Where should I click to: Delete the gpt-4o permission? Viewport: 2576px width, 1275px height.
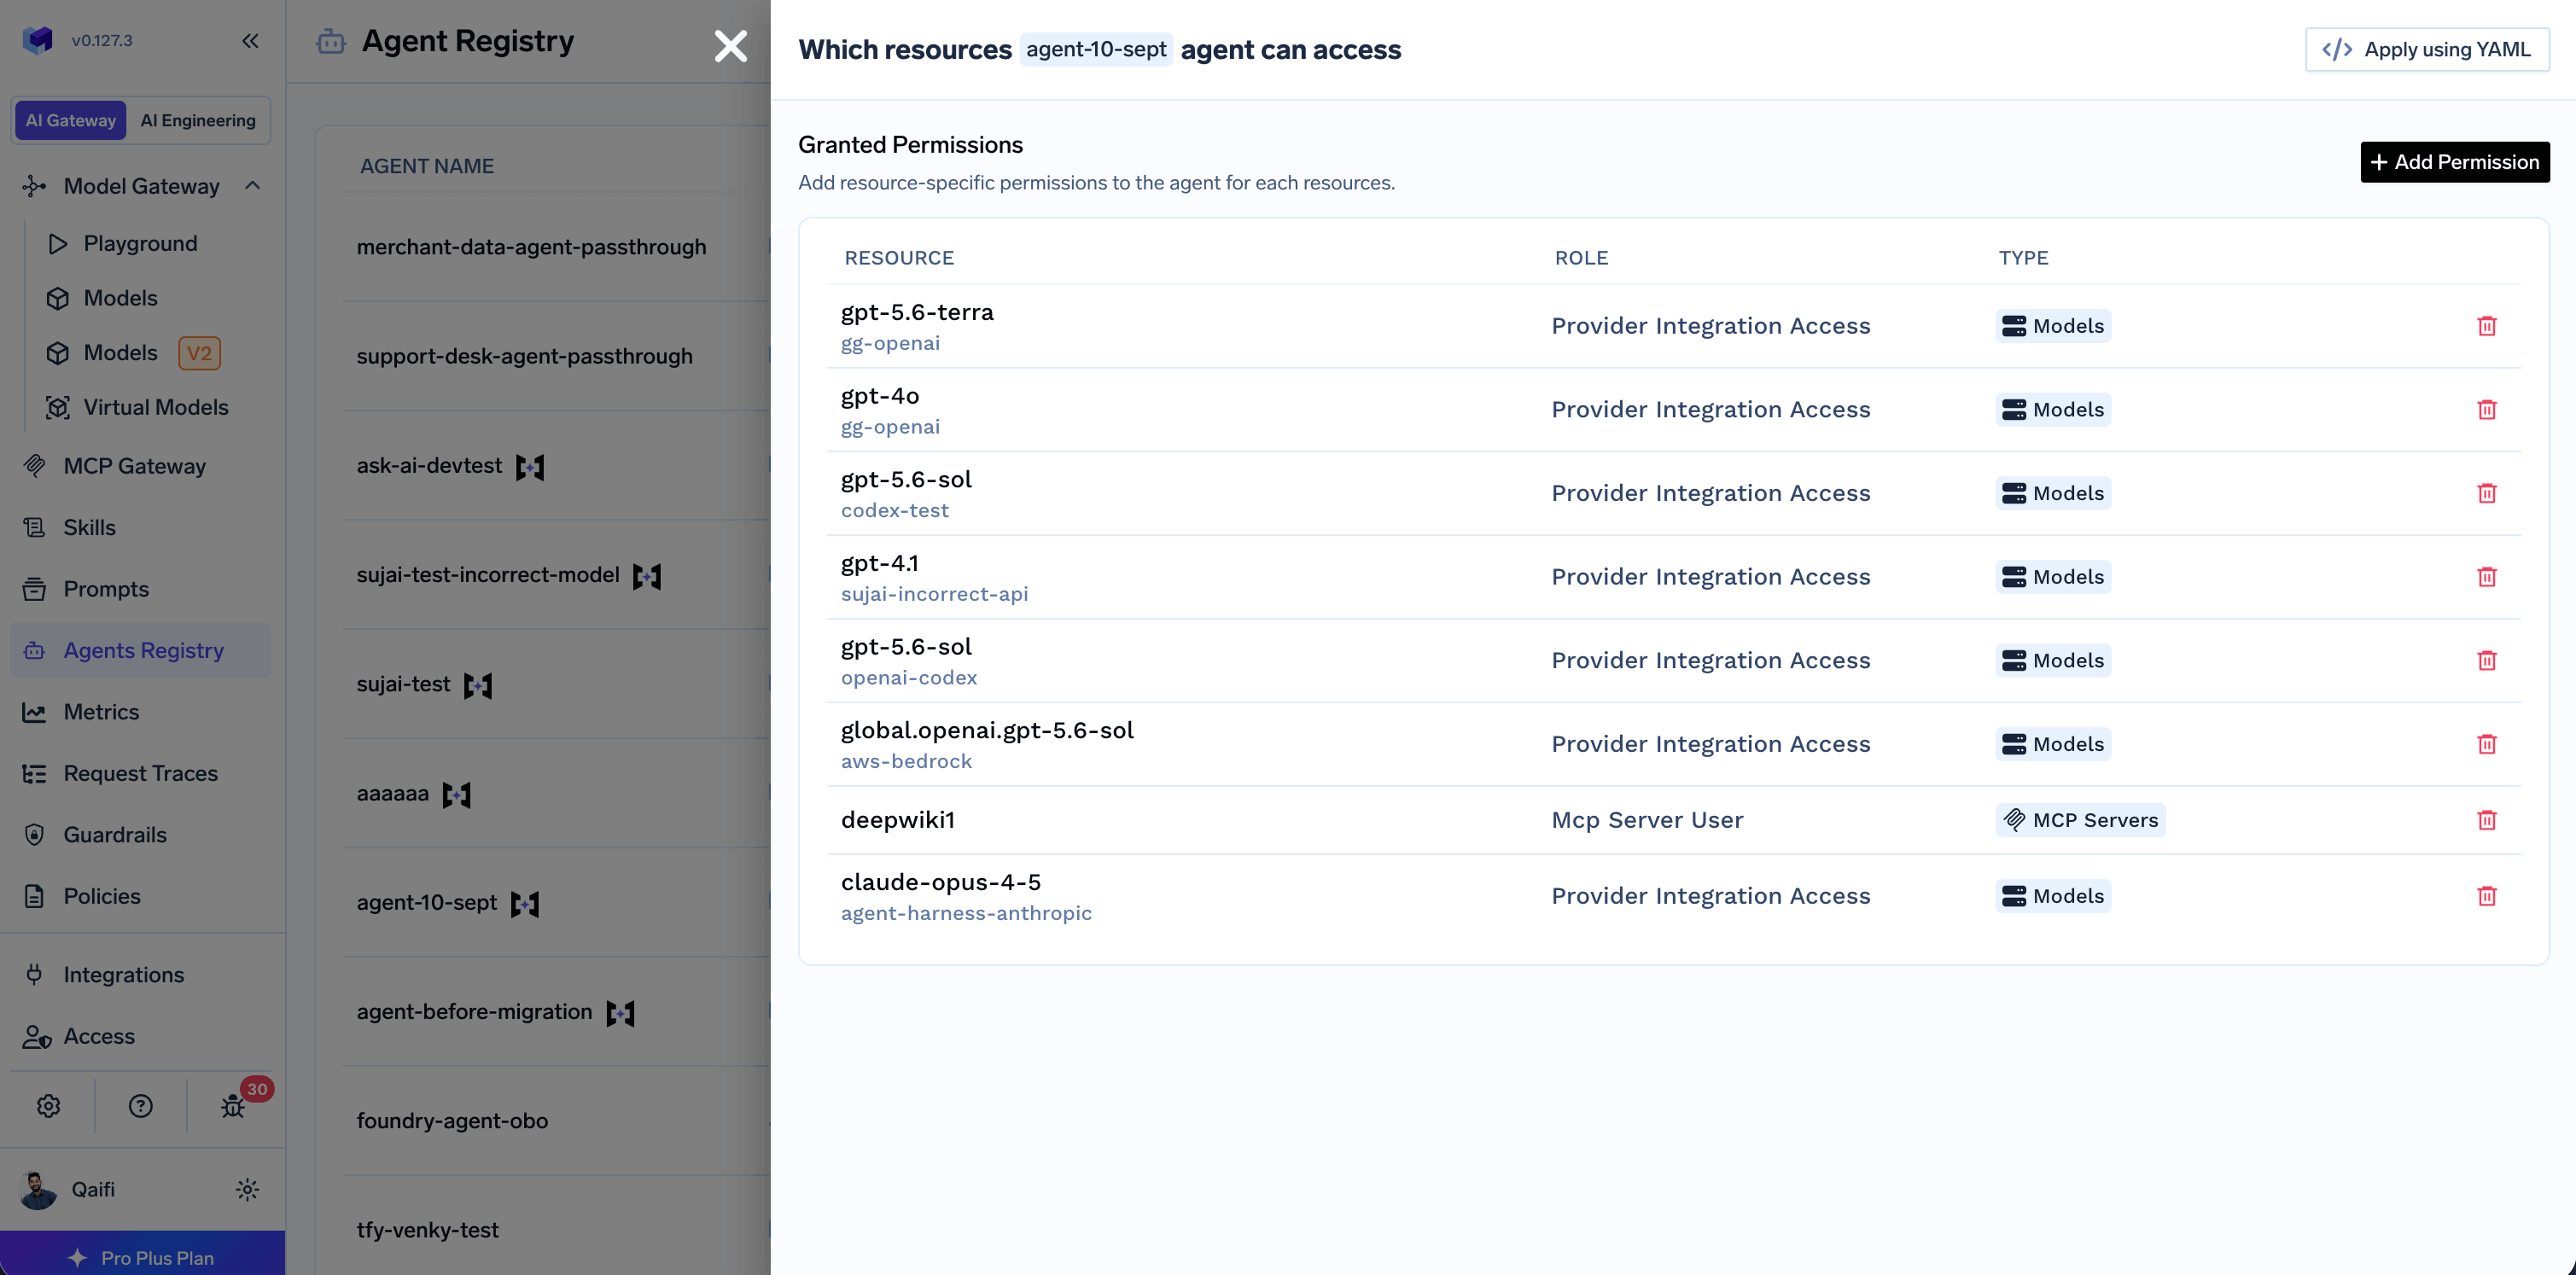(2486, 410)
